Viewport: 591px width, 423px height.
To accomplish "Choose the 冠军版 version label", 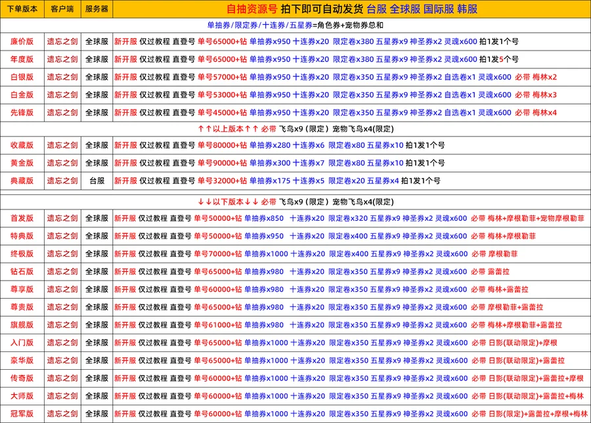I will [22, 414].
